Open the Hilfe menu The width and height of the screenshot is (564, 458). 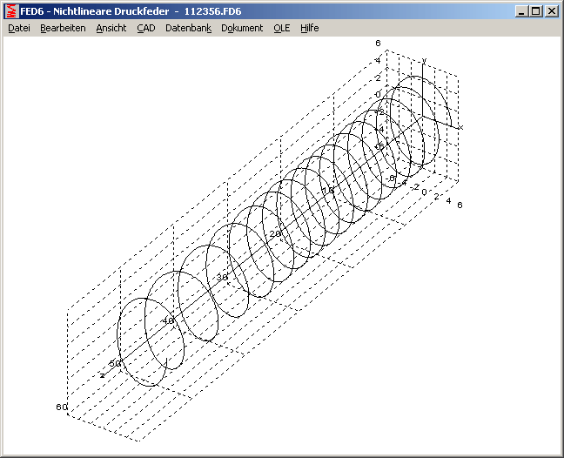pos(310,28)
